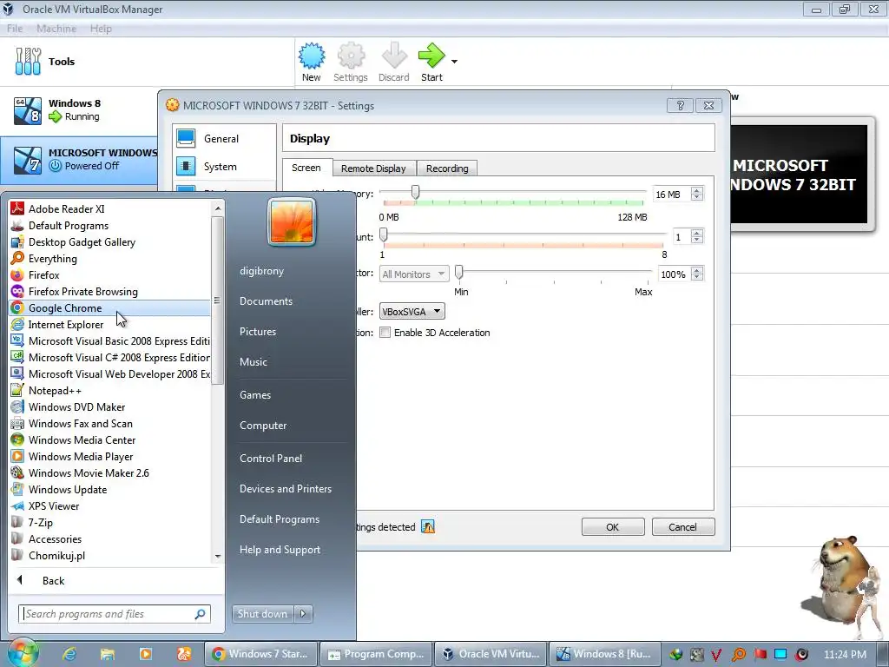Open Control Panel from the Start menu
The image size is (889, 667).
coord(271,459)
